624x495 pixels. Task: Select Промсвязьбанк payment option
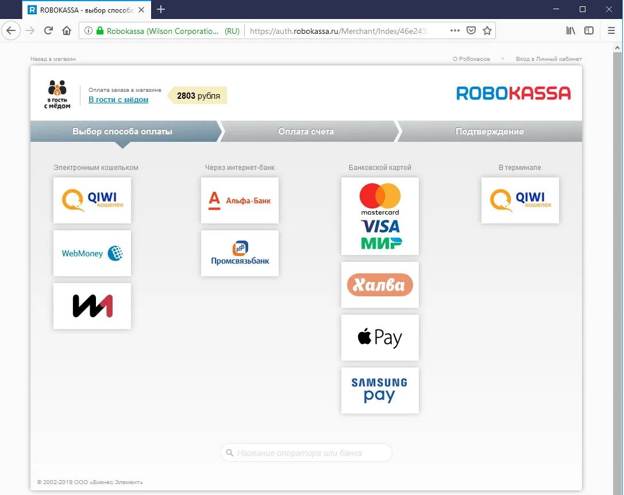tap(240, 253)
